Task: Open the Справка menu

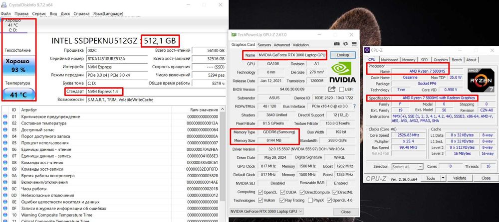Action: click(81, 13)
